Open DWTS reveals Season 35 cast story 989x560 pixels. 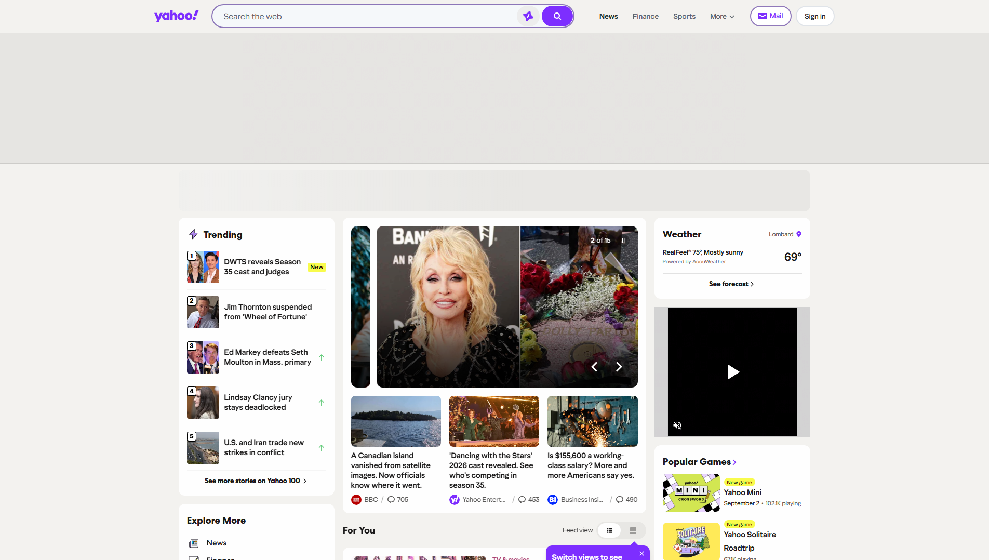(x=262, y=266)
